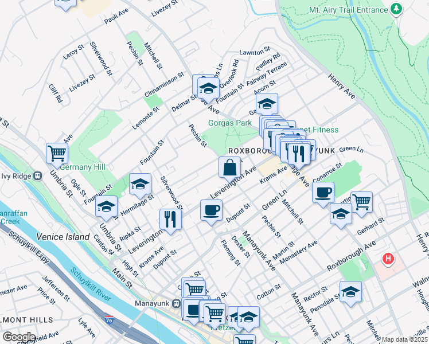Select the shopping cart marker right of Manayunk coffee marker
The width and height of the screenshot is (429, 344).
pyautogui.click(x=215, y=315)
